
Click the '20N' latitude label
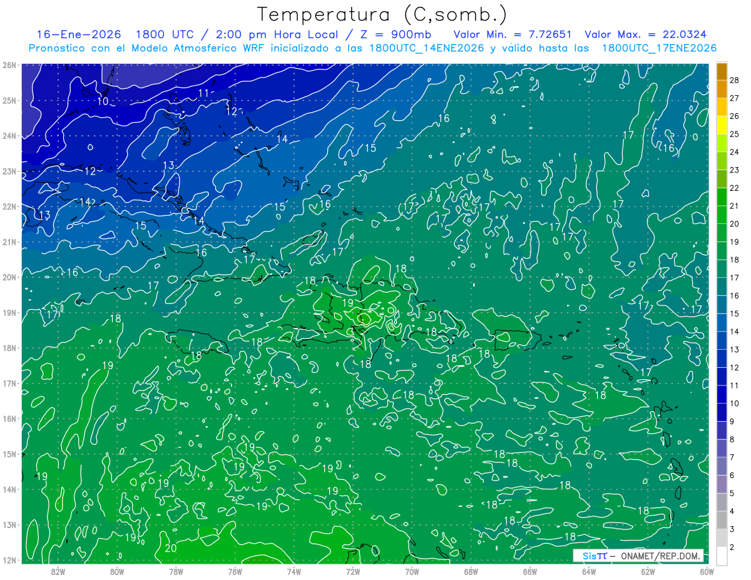9,277
